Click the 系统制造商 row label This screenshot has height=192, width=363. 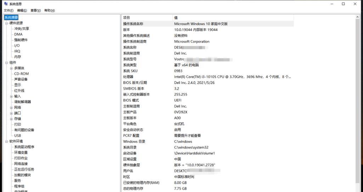(x=131, y=53)
